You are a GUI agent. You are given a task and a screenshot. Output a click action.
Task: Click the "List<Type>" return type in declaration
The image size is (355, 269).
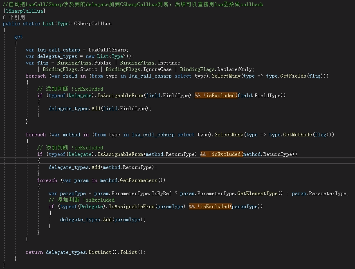point(57,24)
